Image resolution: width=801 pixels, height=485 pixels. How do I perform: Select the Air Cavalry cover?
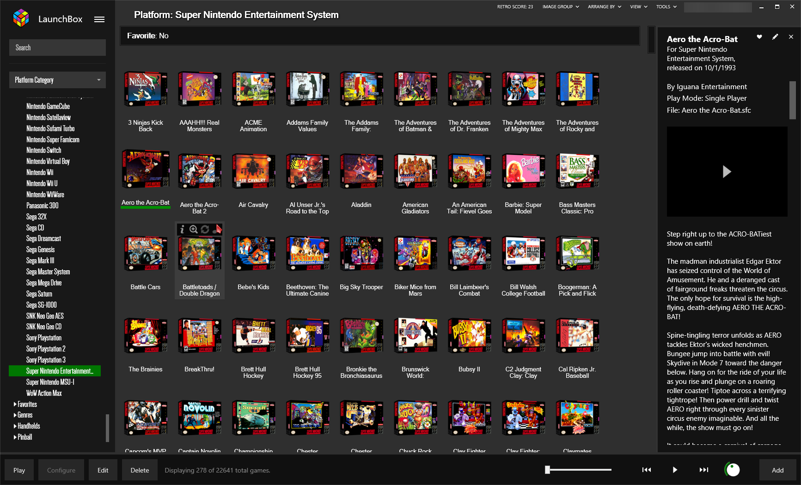coord(253,171)
